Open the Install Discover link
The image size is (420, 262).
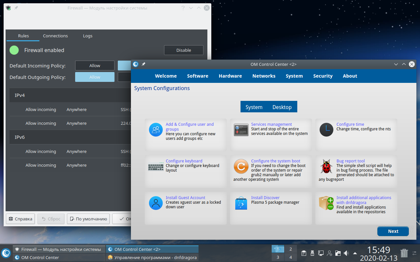pyautogui.click(x=265, y=198)
